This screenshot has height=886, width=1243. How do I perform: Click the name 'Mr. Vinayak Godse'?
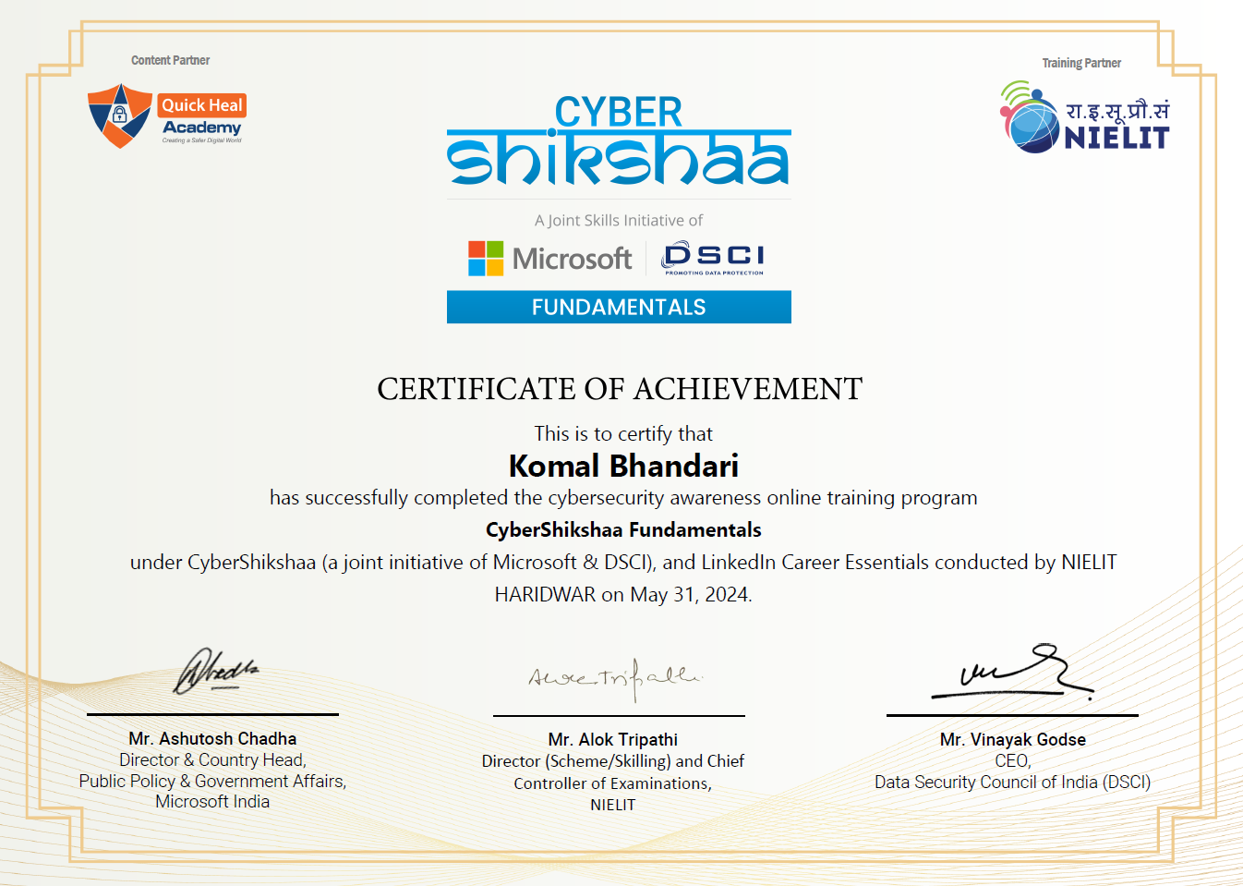click(x=1012, y=740)
